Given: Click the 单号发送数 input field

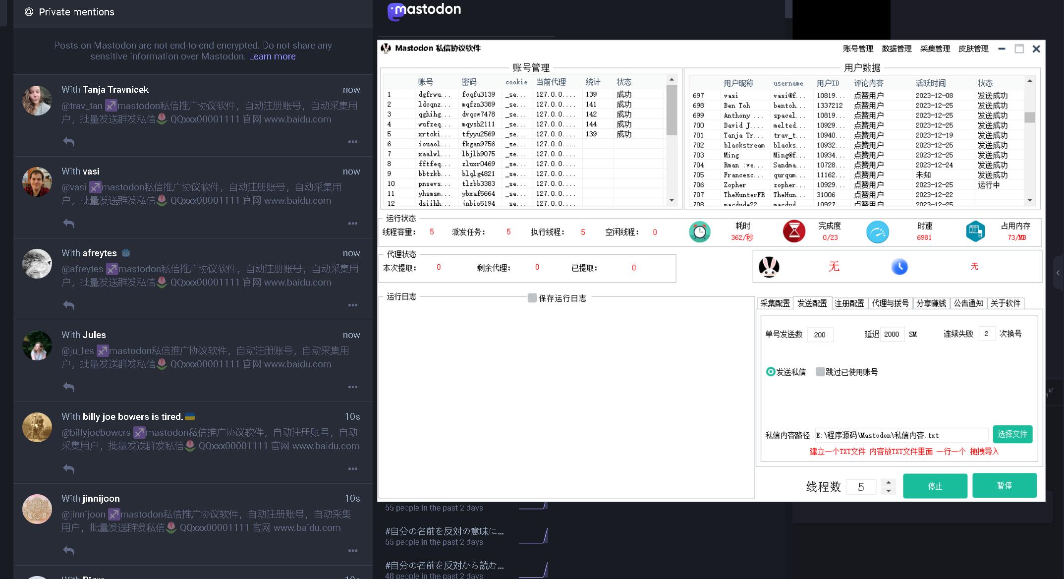Looking at the screenshot, I should tap(820, 335).
